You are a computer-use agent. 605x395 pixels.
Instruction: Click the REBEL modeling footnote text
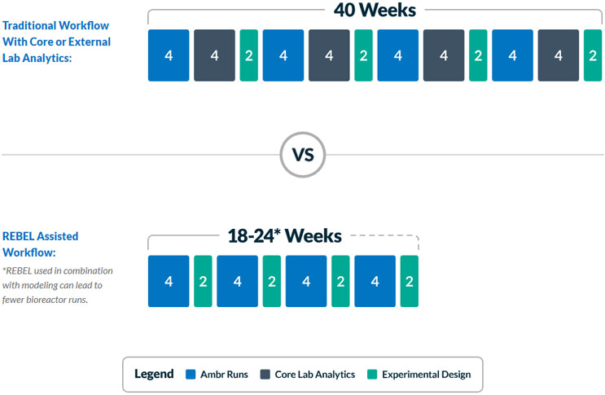(x=57, y=284)
